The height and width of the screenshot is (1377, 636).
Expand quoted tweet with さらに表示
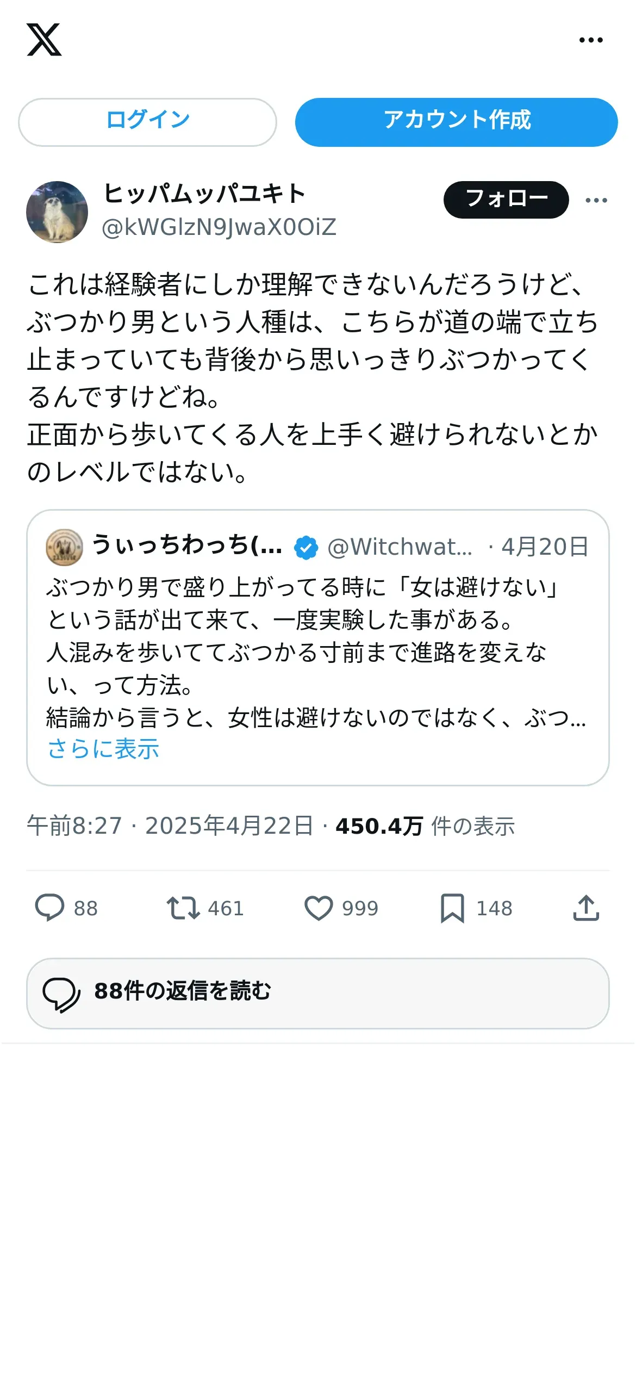click(103, 749)
